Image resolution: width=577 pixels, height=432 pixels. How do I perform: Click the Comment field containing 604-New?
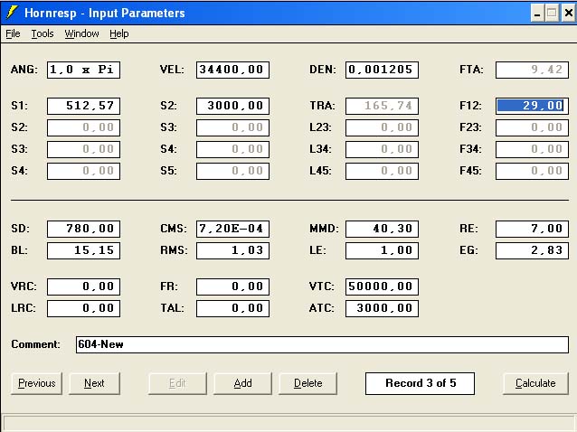click(322, 344)
